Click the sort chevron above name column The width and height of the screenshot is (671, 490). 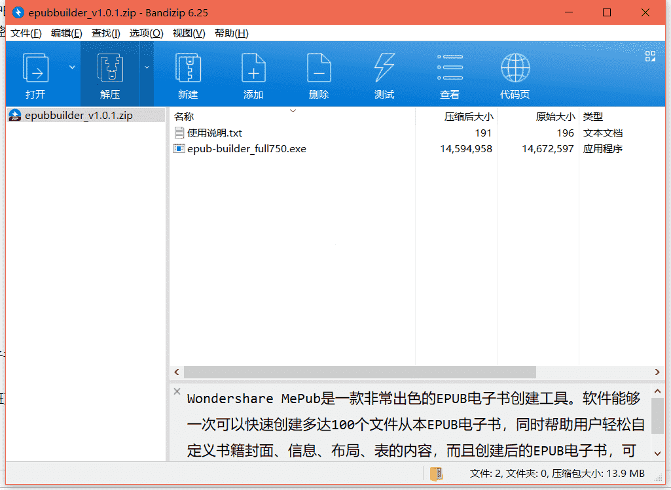[293, 110]
